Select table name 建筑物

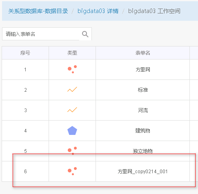(x=142, y=131)
